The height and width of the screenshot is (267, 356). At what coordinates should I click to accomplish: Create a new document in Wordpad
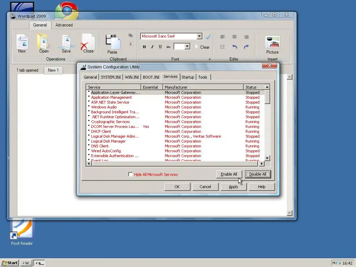tap(22, 43)
